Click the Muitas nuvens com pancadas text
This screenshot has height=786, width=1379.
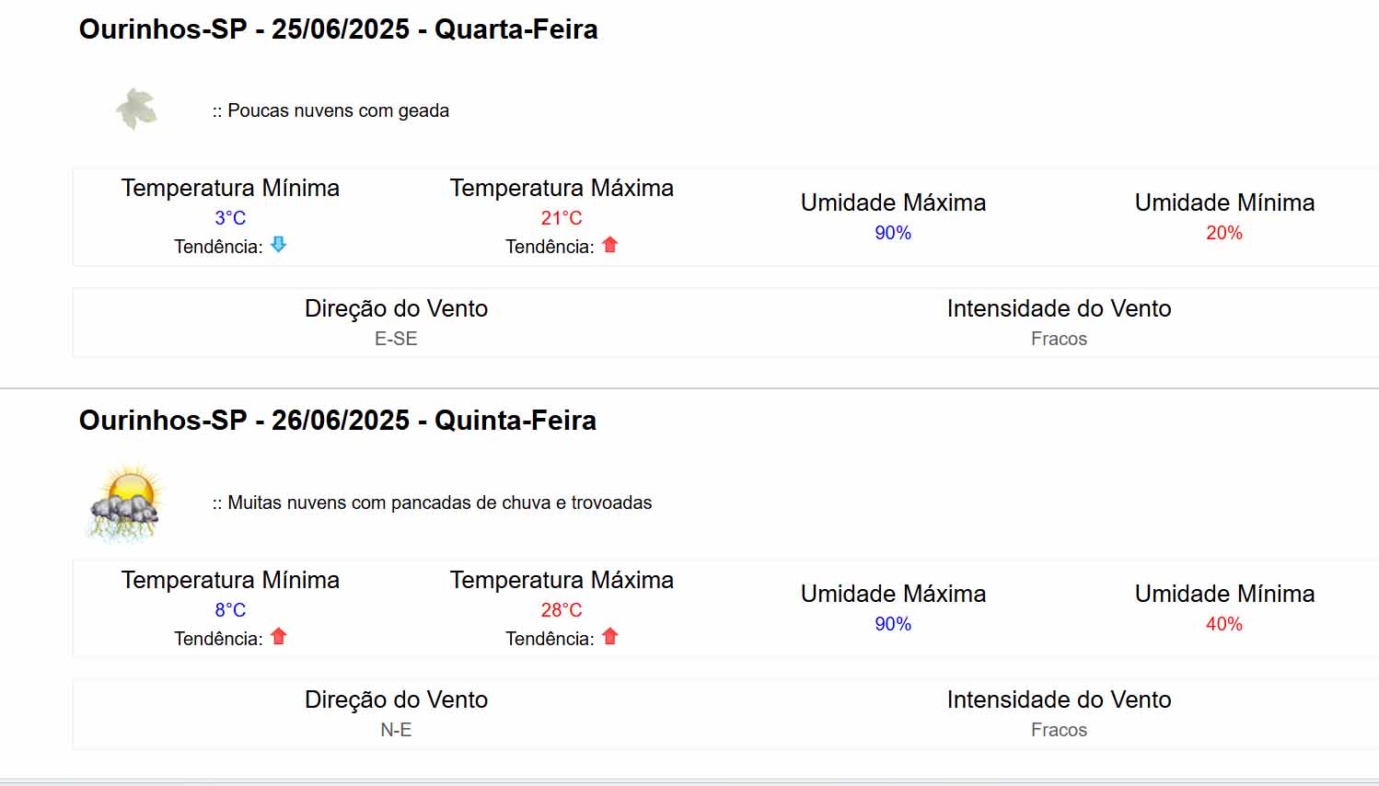coord(433,503)
